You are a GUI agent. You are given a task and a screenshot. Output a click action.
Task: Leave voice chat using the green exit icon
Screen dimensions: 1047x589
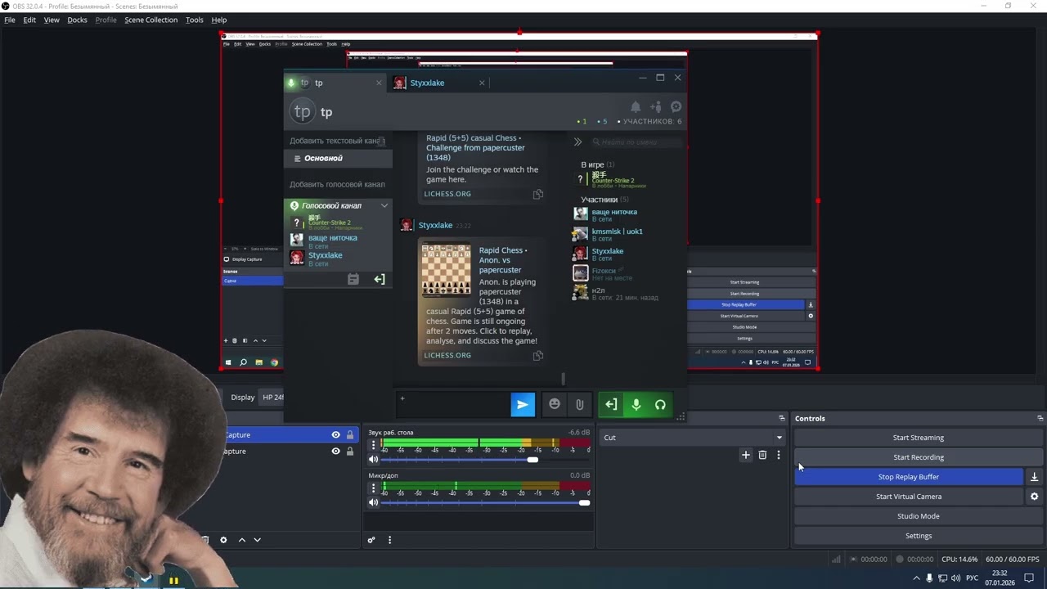pyautogui.click(x=611, y=404)
